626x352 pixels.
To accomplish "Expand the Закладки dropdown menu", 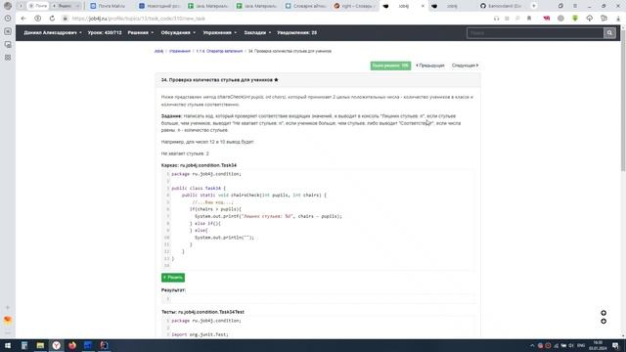I will [x=257, y=32].
